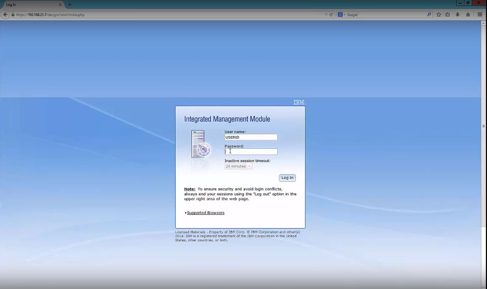Go back using the back arrow
Viewport: 487px width, 289px height.
pyautogui.click(x=5, y=15)
